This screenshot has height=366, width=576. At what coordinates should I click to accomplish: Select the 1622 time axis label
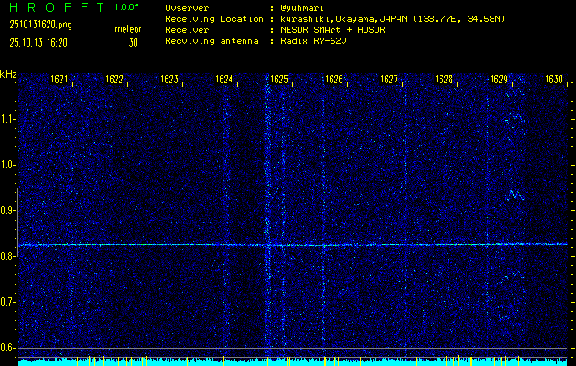tap(114, 80)
